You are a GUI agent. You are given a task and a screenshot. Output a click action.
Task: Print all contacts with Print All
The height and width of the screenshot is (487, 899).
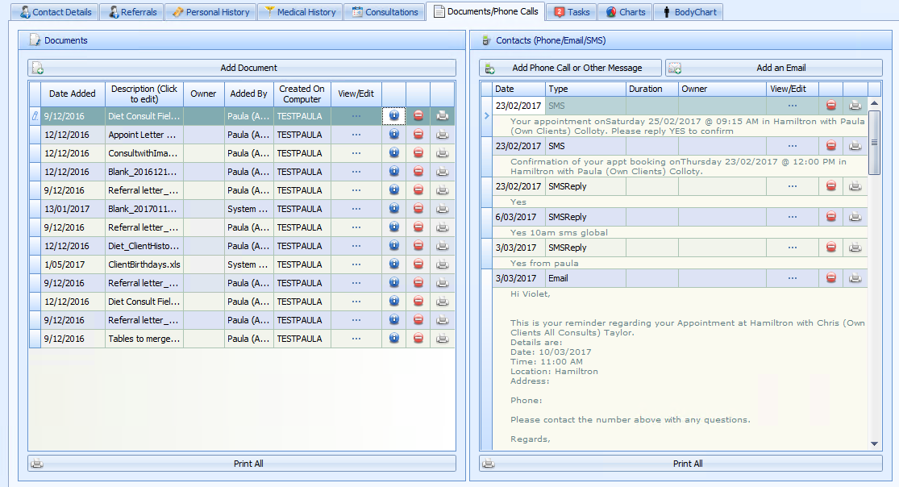tap(680, 464)
